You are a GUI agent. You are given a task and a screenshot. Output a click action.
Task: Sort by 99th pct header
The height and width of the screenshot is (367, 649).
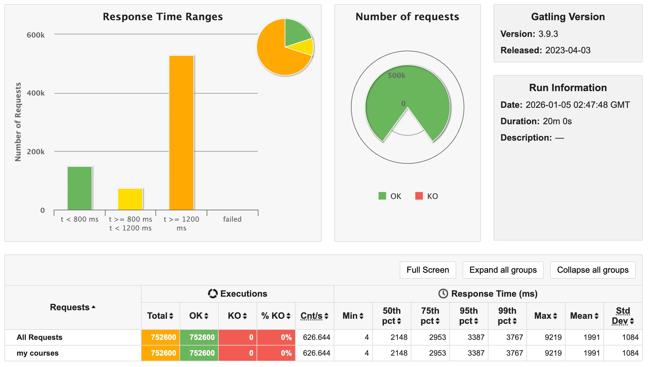(507, 316)
